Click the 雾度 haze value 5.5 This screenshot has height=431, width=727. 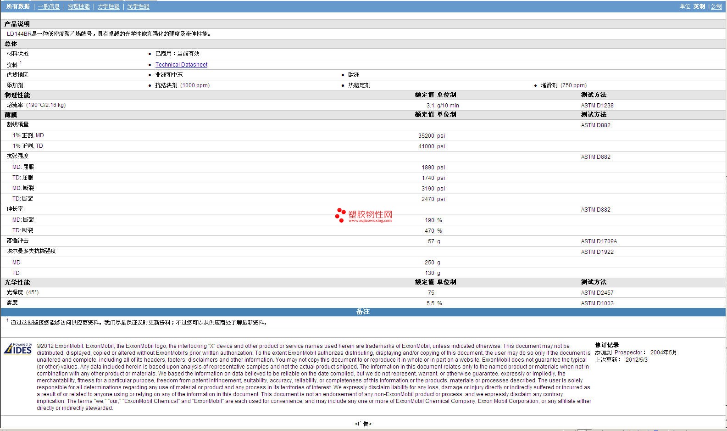[430, 303]
